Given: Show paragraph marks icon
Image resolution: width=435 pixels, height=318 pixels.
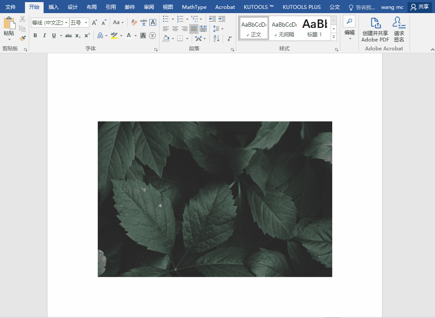Looking at the screenshot, I should [x=229, y=38].
